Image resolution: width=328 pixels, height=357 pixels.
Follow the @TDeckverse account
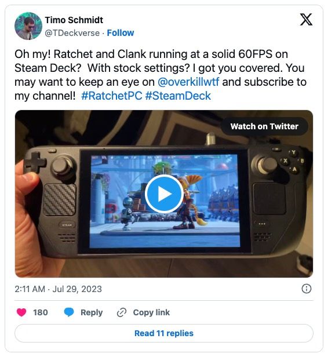pyautogui.click(x=121, y=33)
